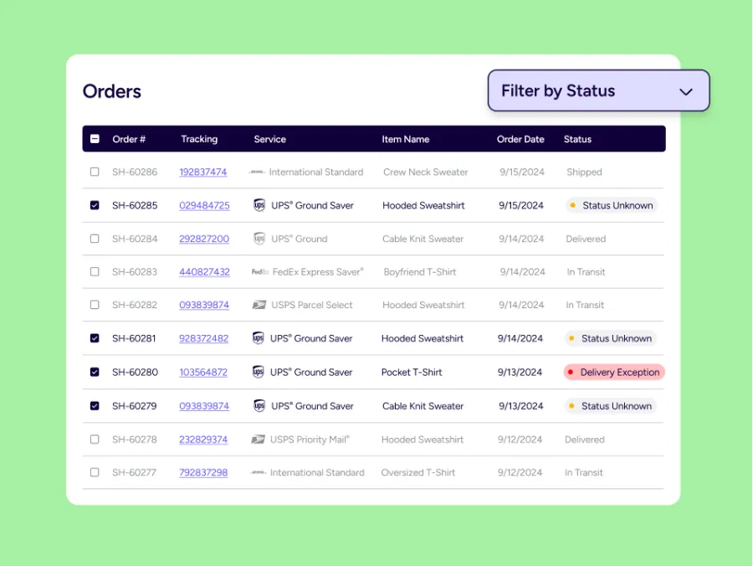Click the UPS logo in order SH-60285 row

[259, 205]
